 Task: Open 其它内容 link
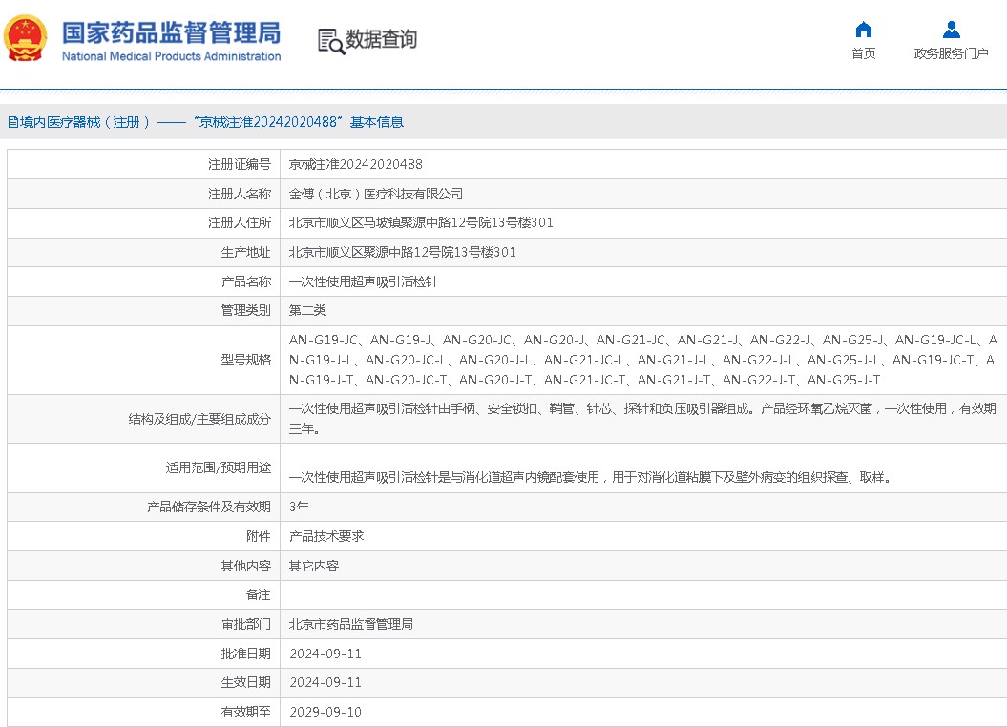[x=313, y=566]
